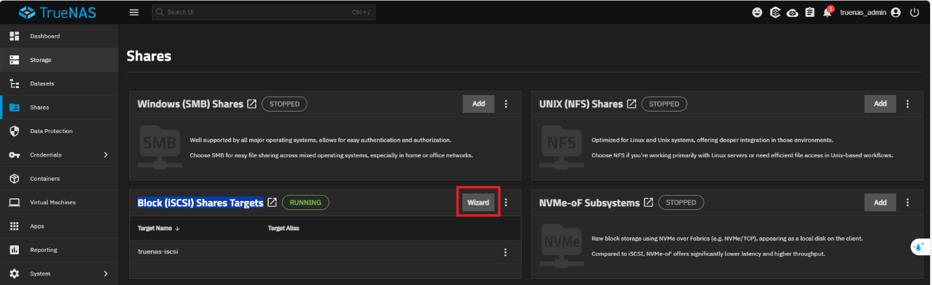Open Reporting in the sidebar
Viewport: 932px width, 285px height.
tap(59, 250)
